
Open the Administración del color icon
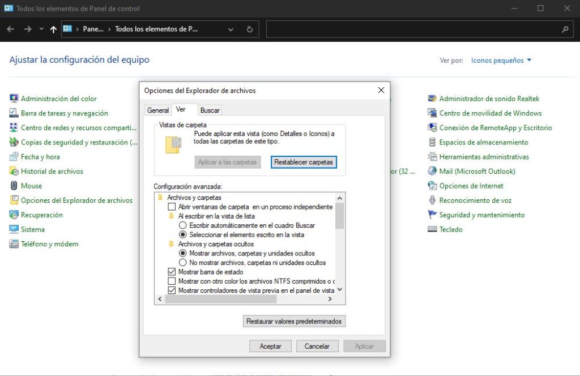[14, 99]
